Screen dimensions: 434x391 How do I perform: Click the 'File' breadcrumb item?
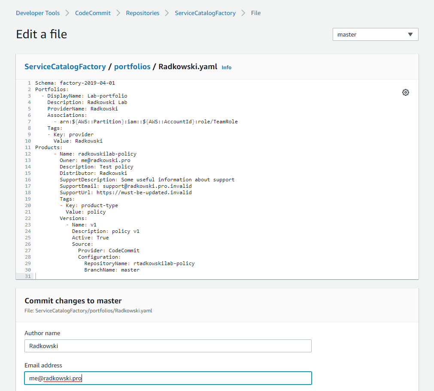[x=256, y=13]
